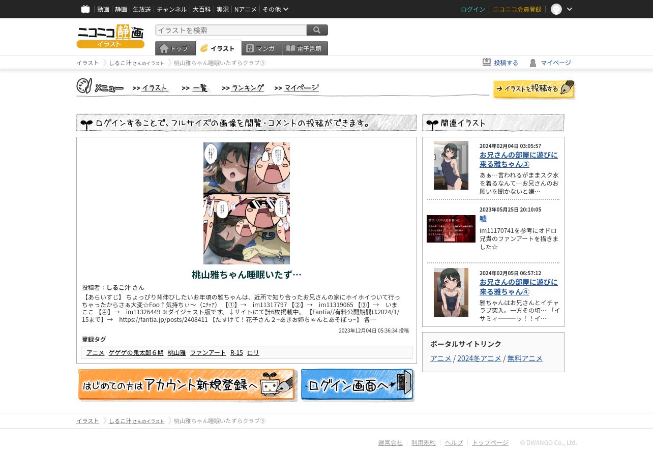Open 大百科 in the top bar
The width and height of the screenshot is (653, 449).
click(x=201, y=9)
